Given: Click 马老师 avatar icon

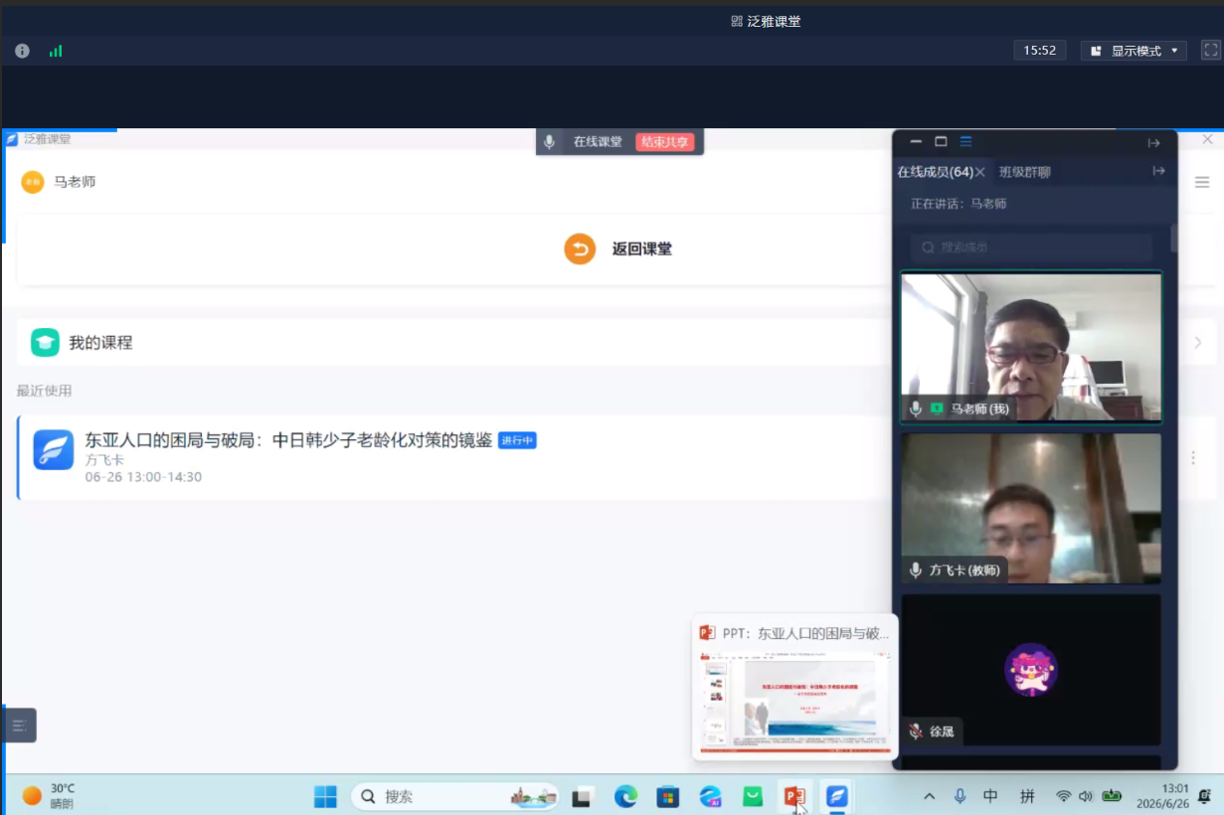Looking at the screenshot, I should coord(33,182).
